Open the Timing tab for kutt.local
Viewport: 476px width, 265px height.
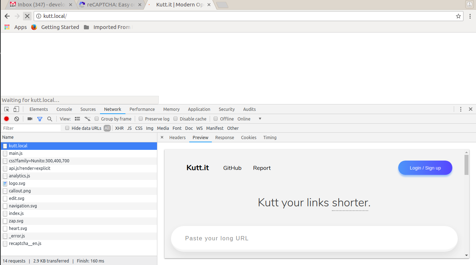(270, 137)
